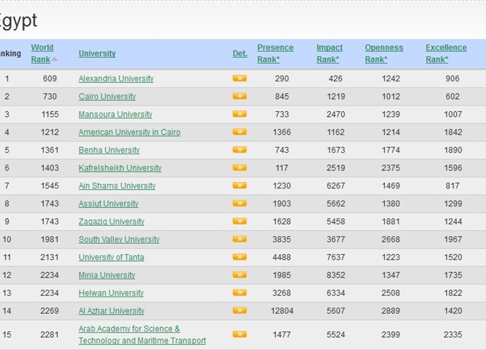Select world rank value 1155

click(x=50, y=114)
